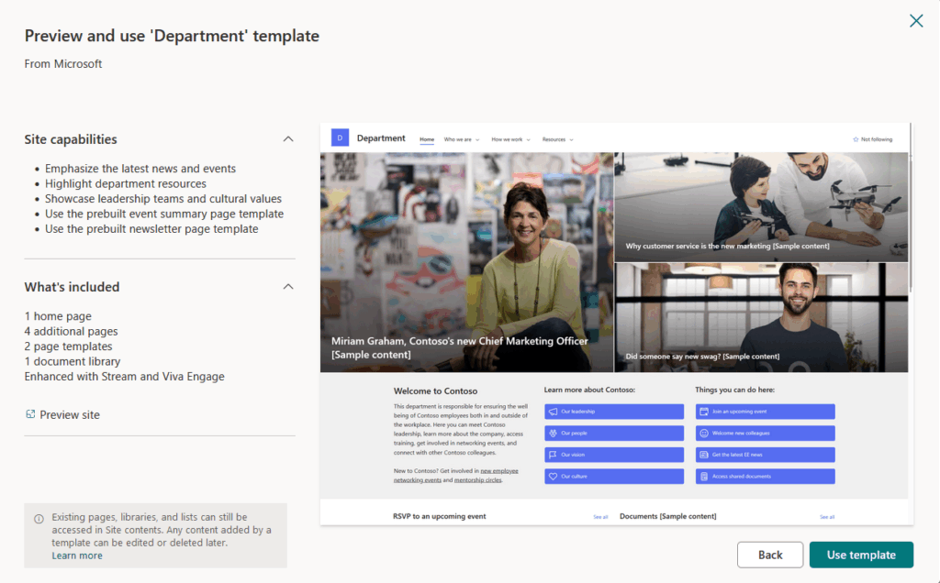
Task: Click the news icon on Get the latest EE news
Action: 704,455
